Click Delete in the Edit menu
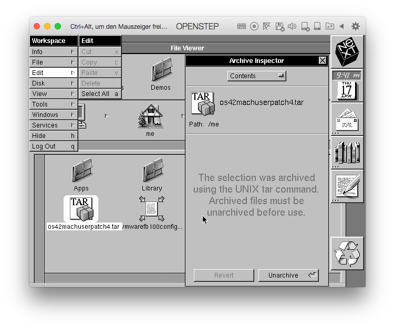This screenshot has width=395, height=329. coord(100,83)
